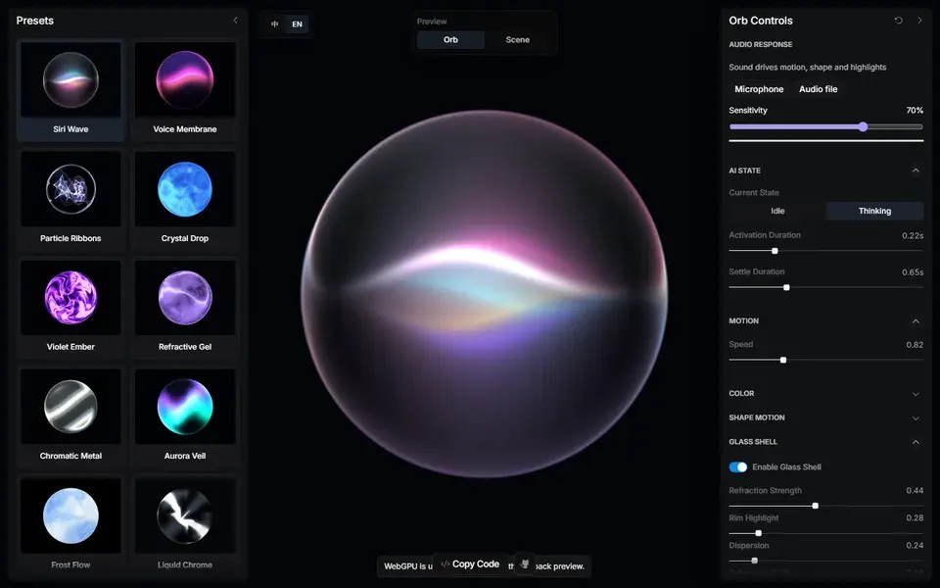Select the Voice Membrane preset

[185, 90]
